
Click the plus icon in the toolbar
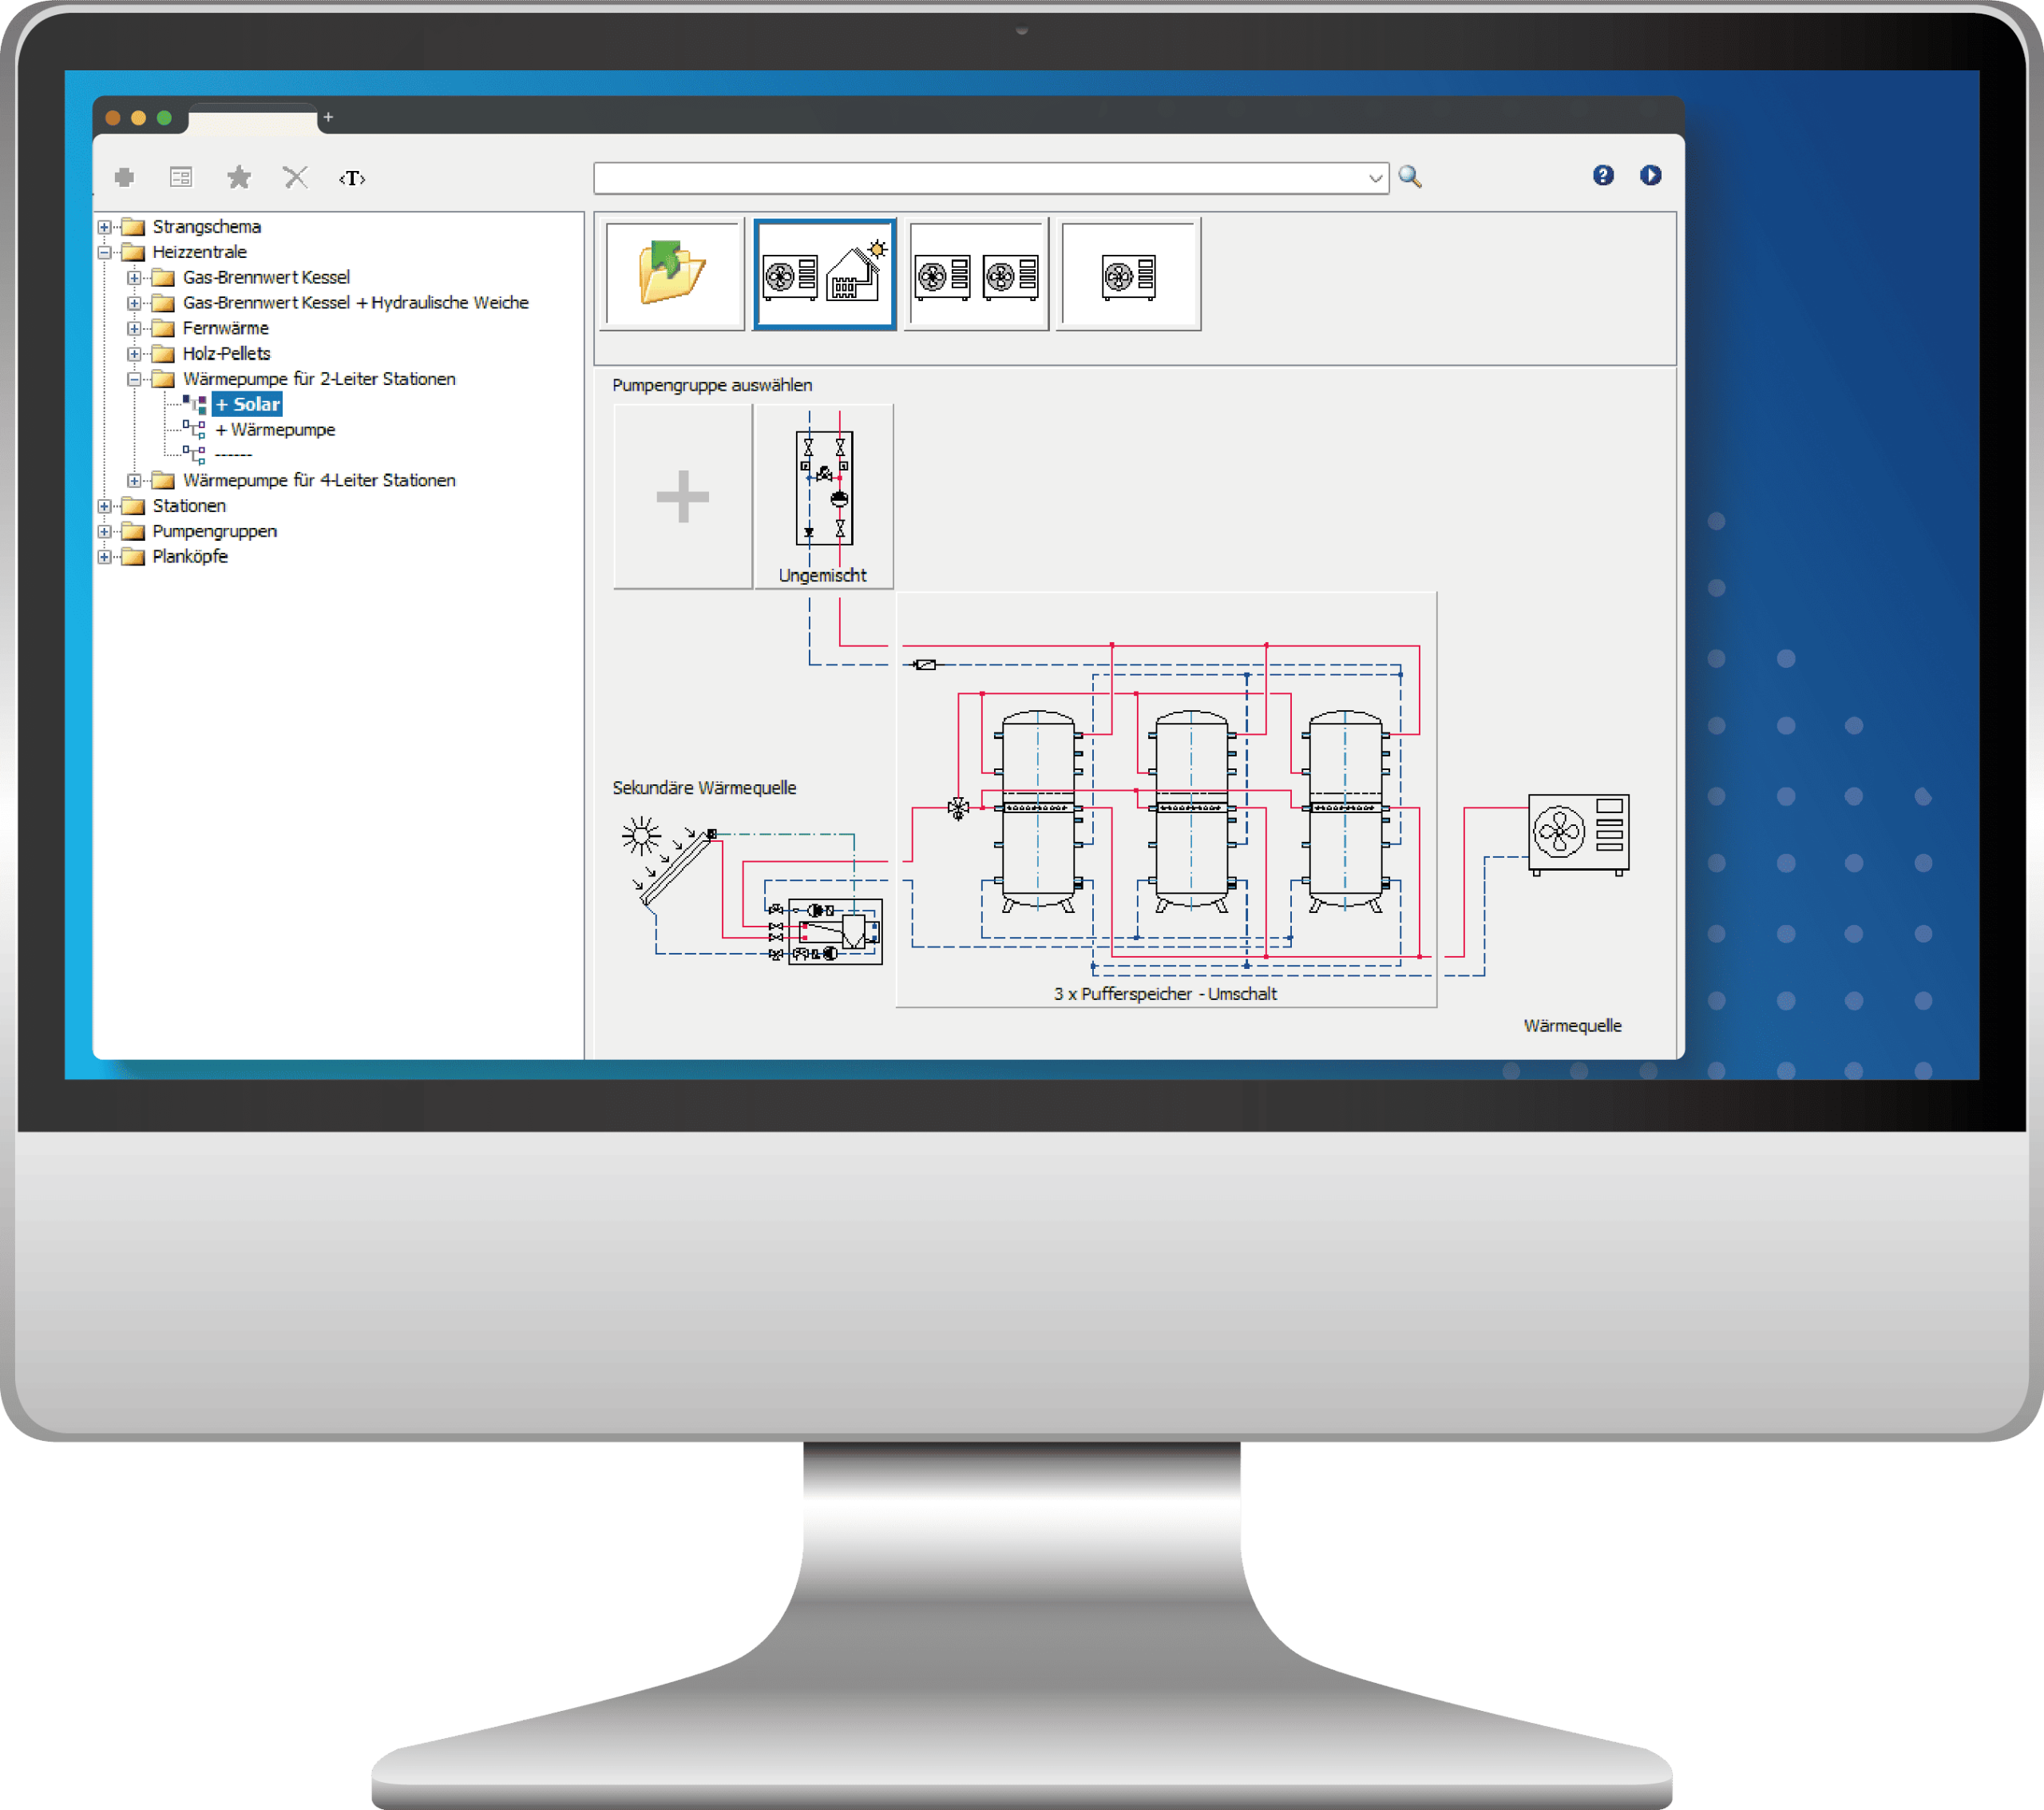click(124, 177)
